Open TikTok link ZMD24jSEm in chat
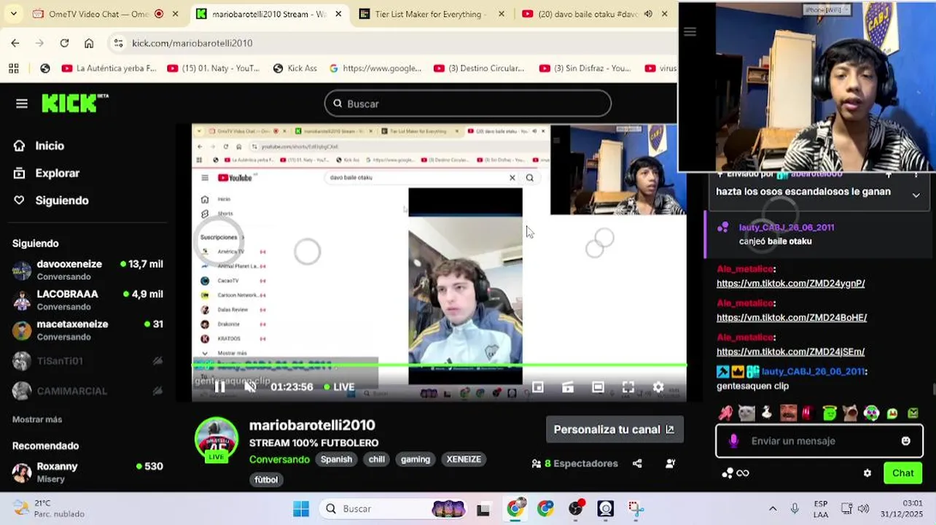The height and width of the screenshot is (525, 936). pyautogui.click(x=791, y=352)
